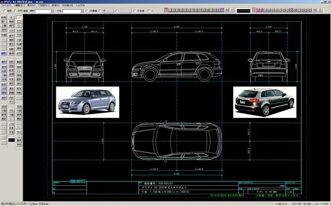The image size is (331, 206).
Task: Click the 保存 save button
Action: coord(4,30)
